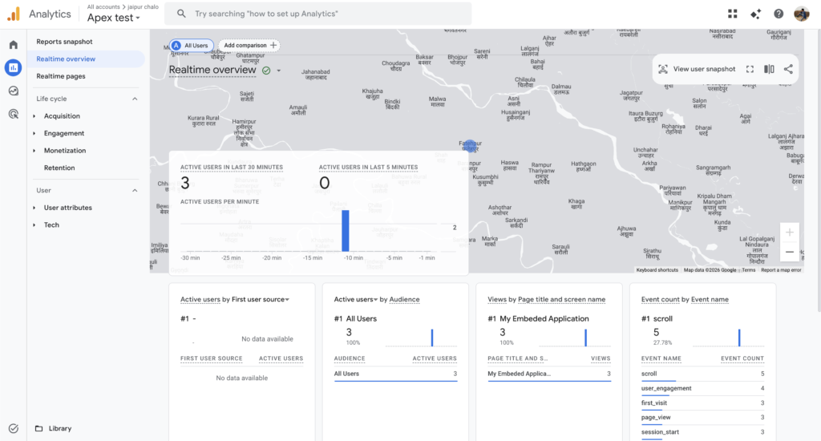Share this report icon
The width and height of the screenshot is (821, 441).
tap(788, 69)
